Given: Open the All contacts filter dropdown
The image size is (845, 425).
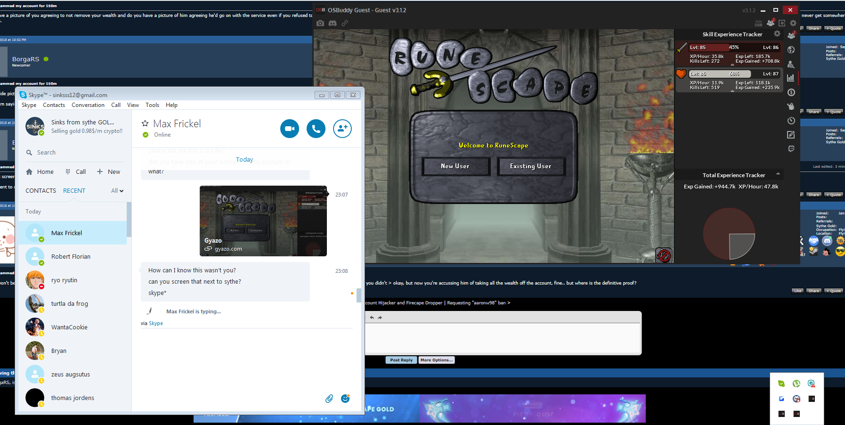Looking at the screenshot, I should (117, 191).
